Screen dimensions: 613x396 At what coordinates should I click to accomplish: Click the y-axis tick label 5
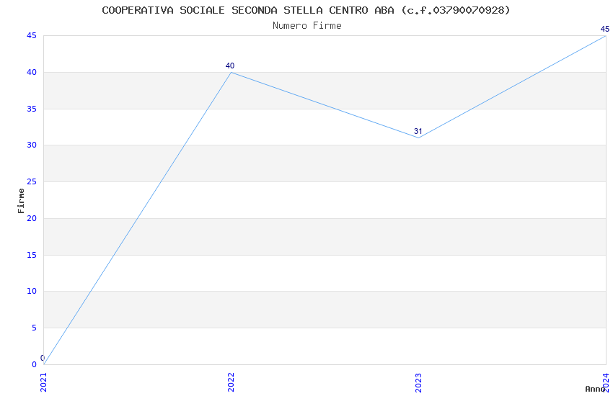[34, 328]
